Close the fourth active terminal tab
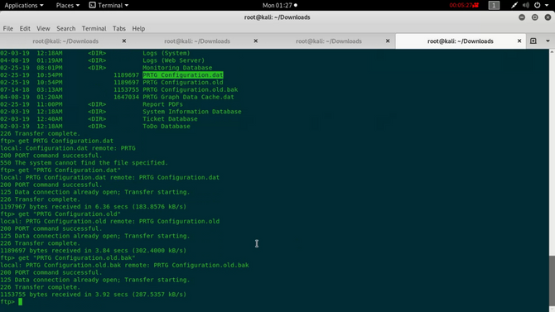Screen dimensions: 555x312 tap(519, 41)
